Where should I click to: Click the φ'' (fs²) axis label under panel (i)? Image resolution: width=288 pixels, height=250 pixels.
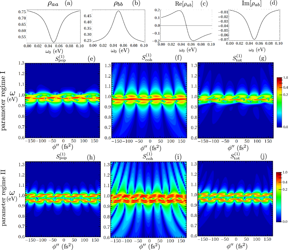pos(149,246)
